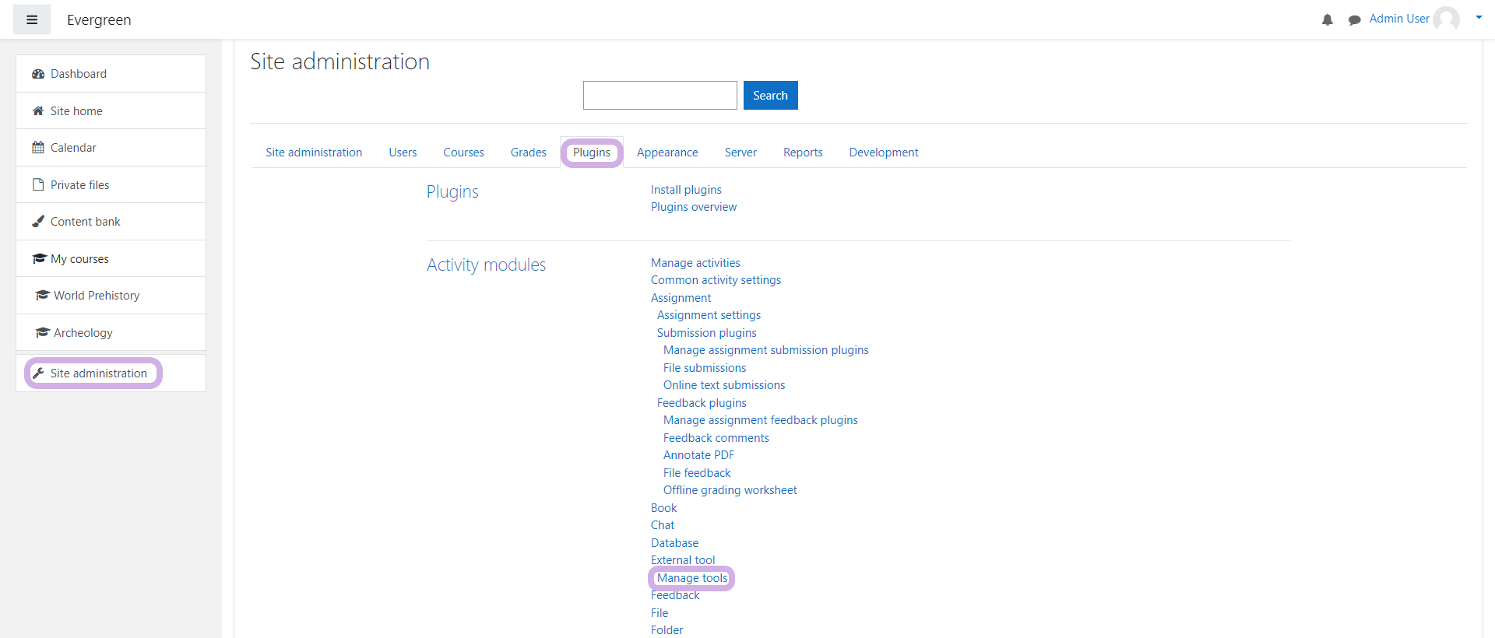
Task: Select the Development tab
Action: click(x=883, y=152)
